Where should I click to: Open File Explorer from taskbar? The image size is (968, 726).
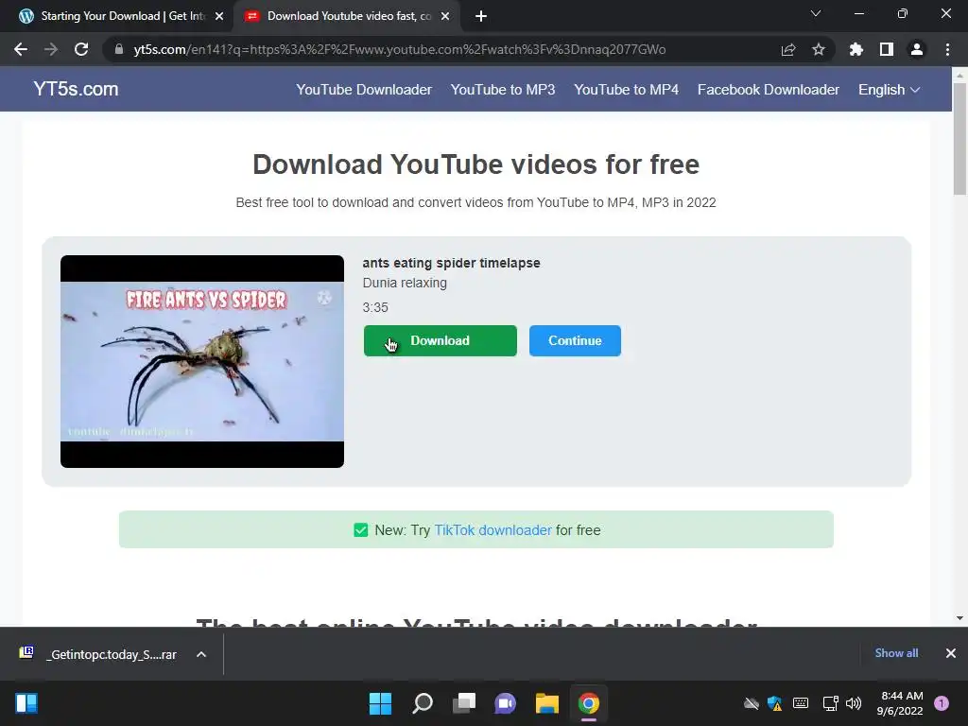coord(547,703)
